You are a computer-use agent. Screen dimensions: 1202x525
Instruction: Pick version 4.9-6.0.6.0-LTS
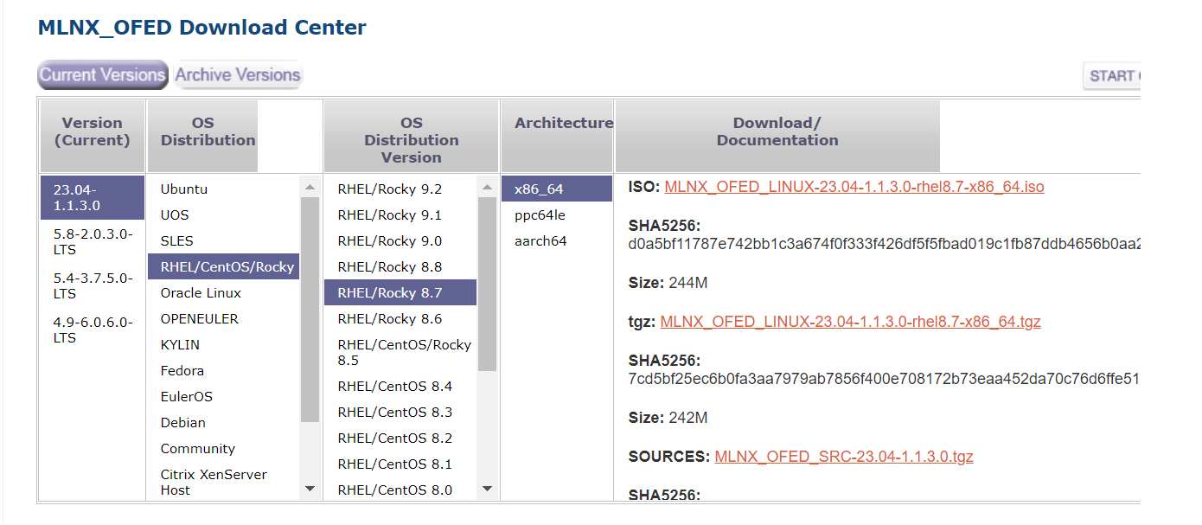coord(92,330)
